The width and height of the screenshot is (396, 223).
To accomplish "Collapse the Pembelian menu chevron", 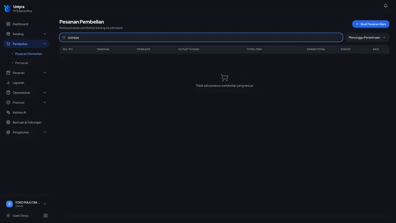I will pos(45,44).
